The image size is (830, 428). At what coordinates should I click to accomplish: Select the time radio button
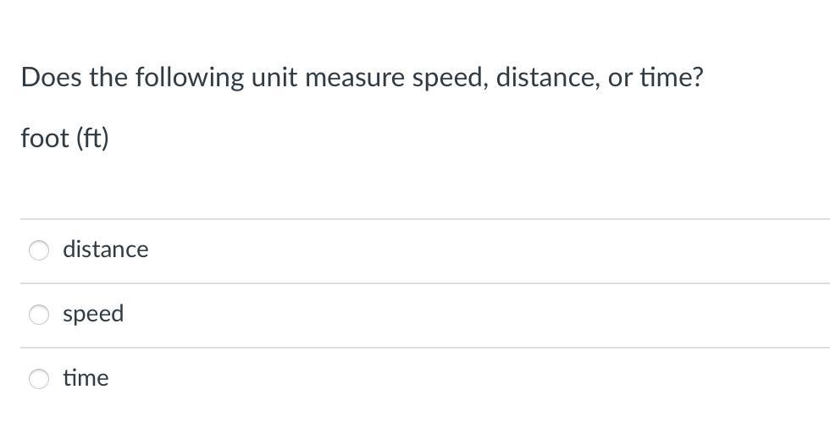click(39, 379)
